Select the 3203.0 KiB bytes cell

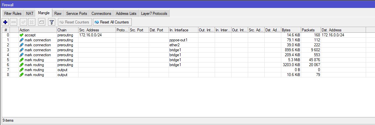click(x=291, y=65)
